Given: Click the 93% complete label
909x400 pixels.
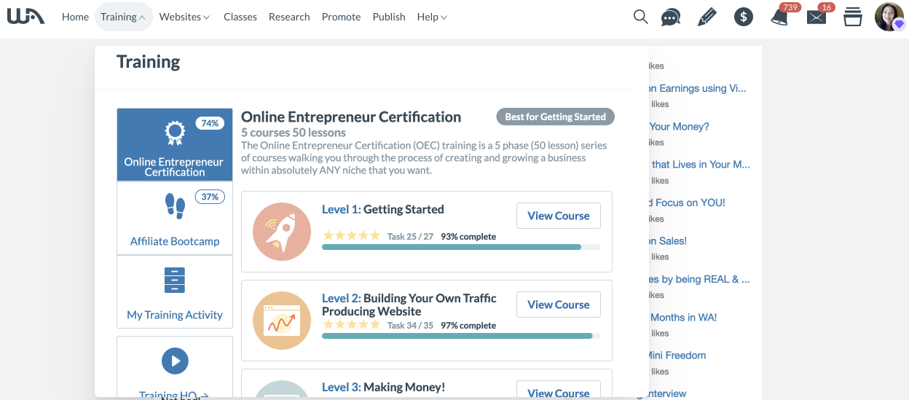Looking at the screenshot, I should [468, 237].
